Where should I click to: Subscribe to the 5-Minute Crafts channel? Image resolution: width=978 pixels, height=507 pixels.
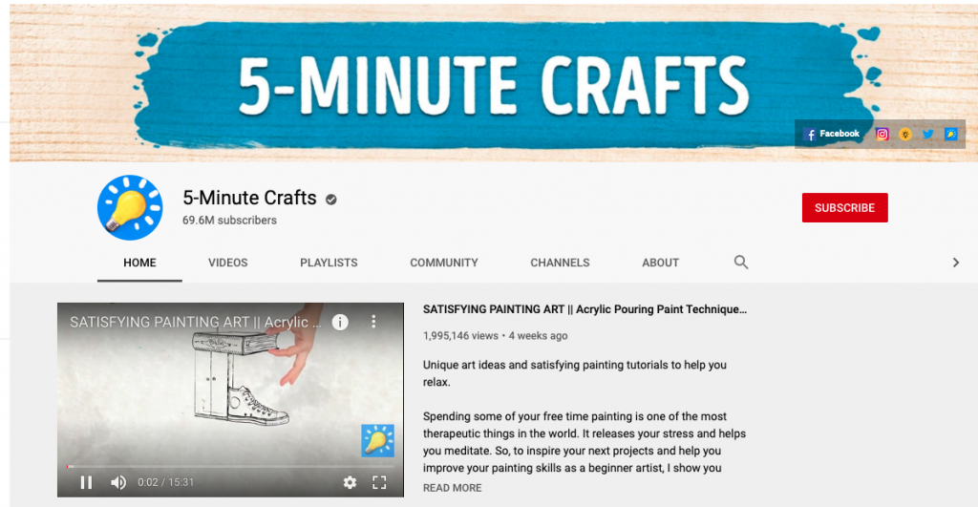coord(844,207)
